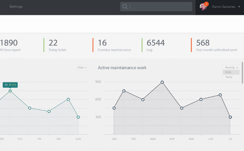This screenshot has height=151, width=244.
Task: Click the 600 y-axis label
Action: [98, 99]
